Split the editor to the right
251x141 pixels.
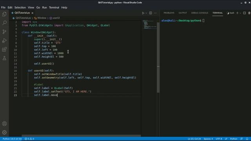[151, 13]
